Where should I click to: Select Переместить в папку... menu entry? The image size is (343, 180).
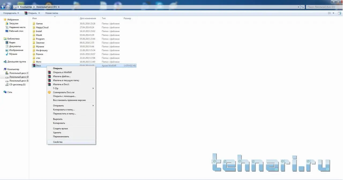pyautogui.click(x=71, y=114)
